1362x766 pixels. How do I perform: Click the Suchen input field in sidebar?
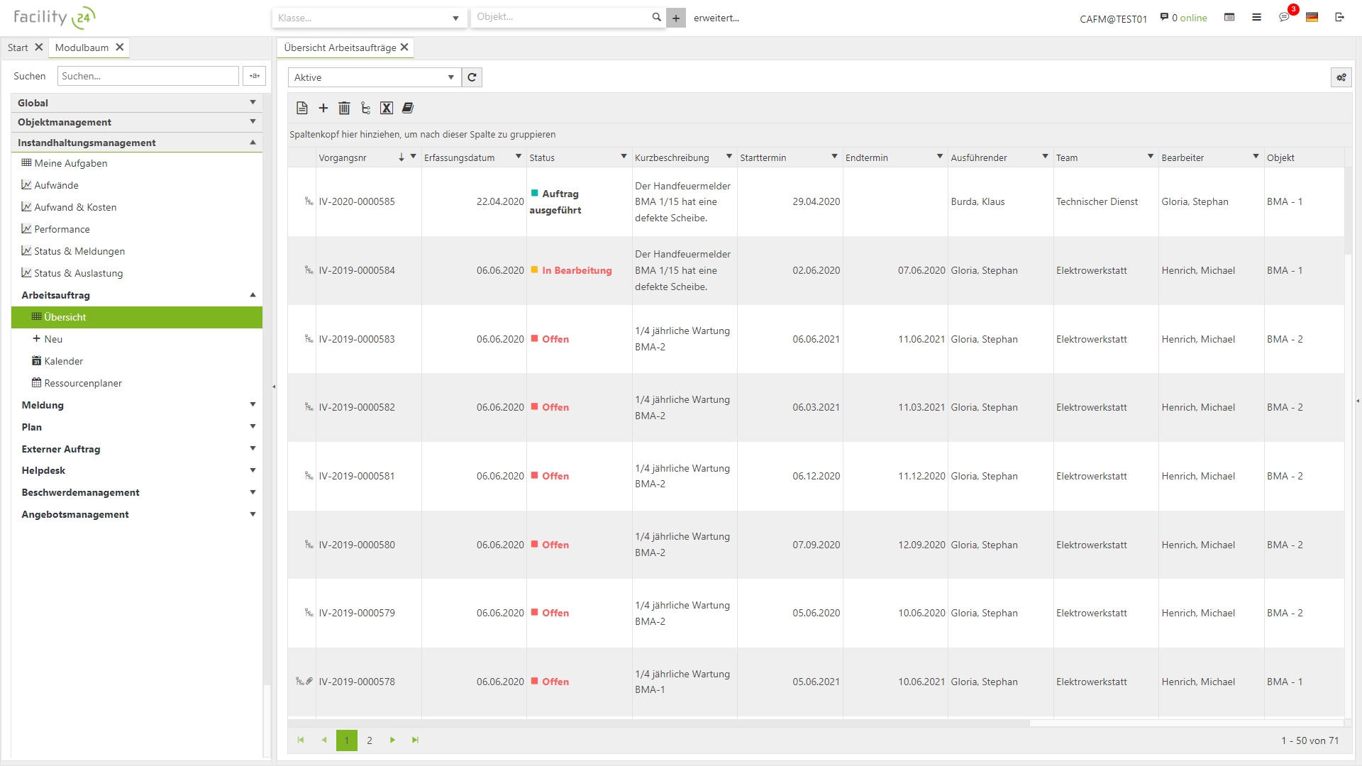[x=148, y=76]
